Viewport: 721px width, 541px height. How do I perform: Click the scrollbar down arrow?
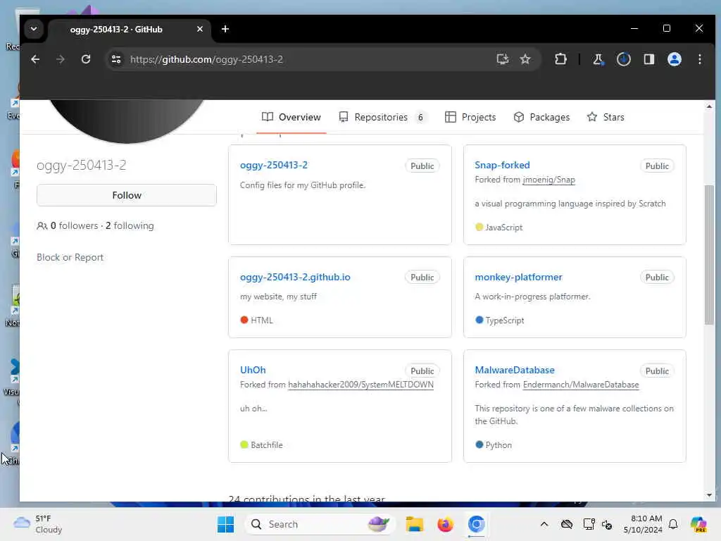(709, 495)
